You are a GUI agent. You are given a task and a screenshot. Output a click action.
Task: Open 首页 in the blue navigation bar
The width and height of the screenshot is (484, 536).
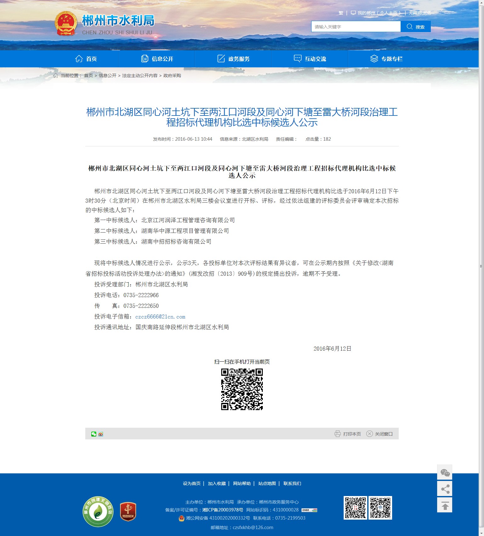[x=86, y=59]
